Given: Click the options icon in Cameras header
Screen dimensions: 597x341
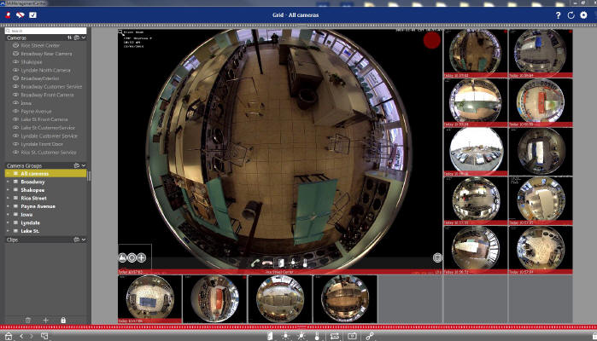Looking at the screenshot, I should click(x=77, y=38).
